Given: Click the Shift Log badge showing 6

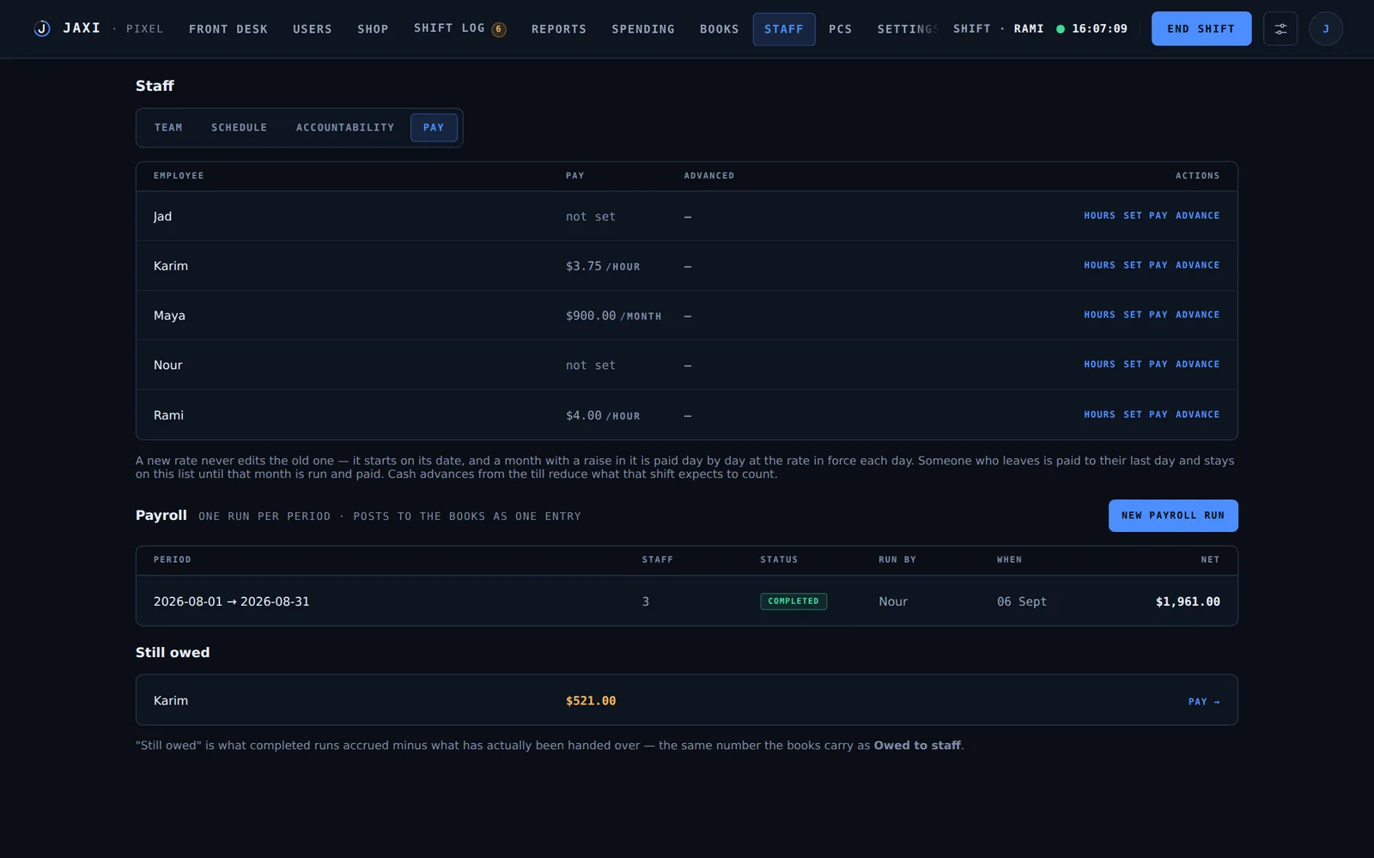Looking at the screenshot, I should pyautogui.click(x=498, y=29).
